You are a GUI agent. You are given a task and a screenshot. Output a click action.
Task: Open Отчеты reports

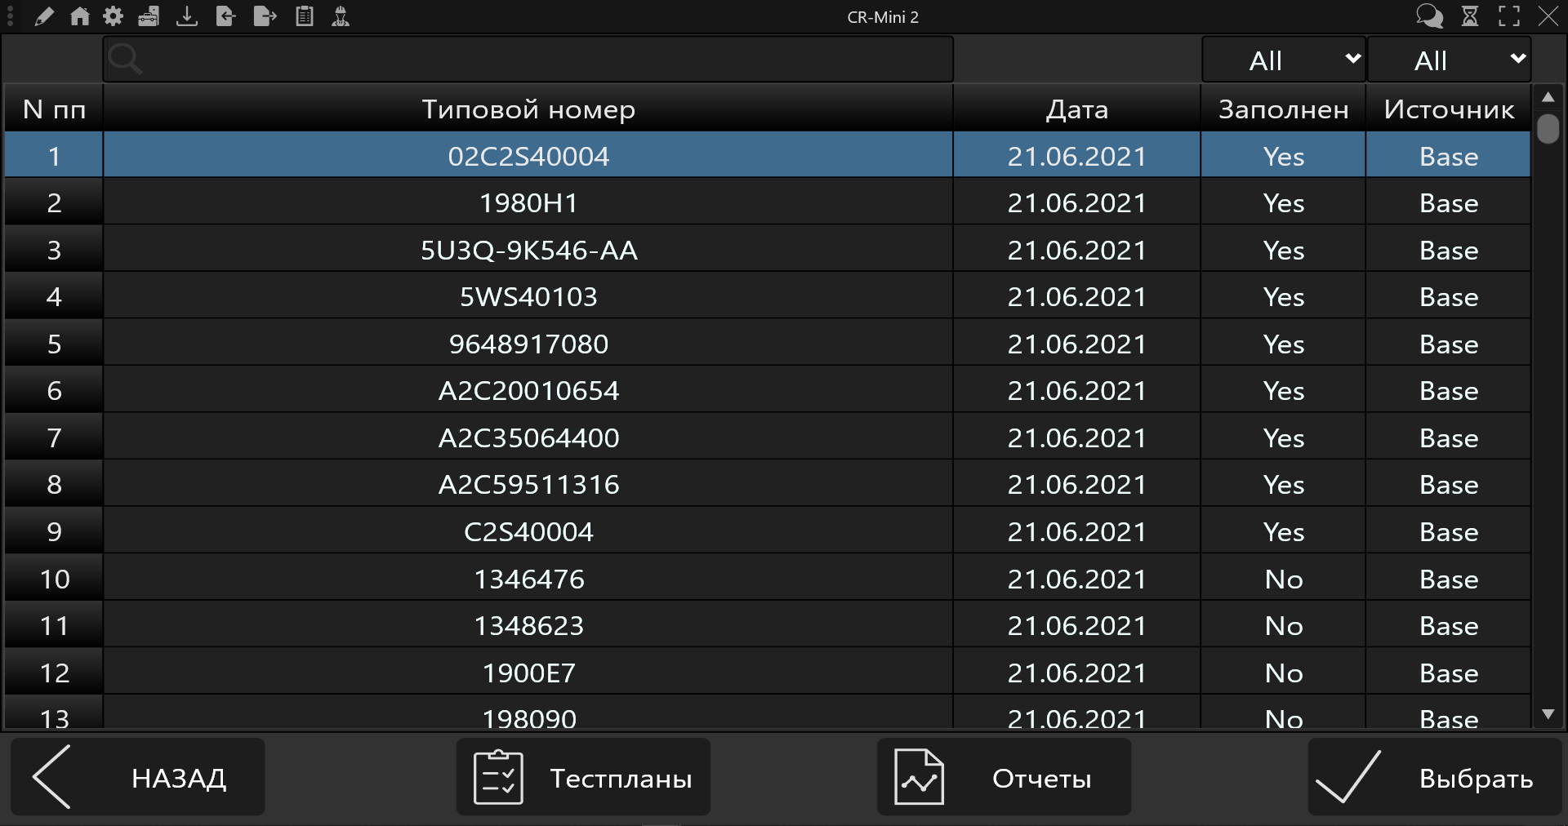[1004, 777]
